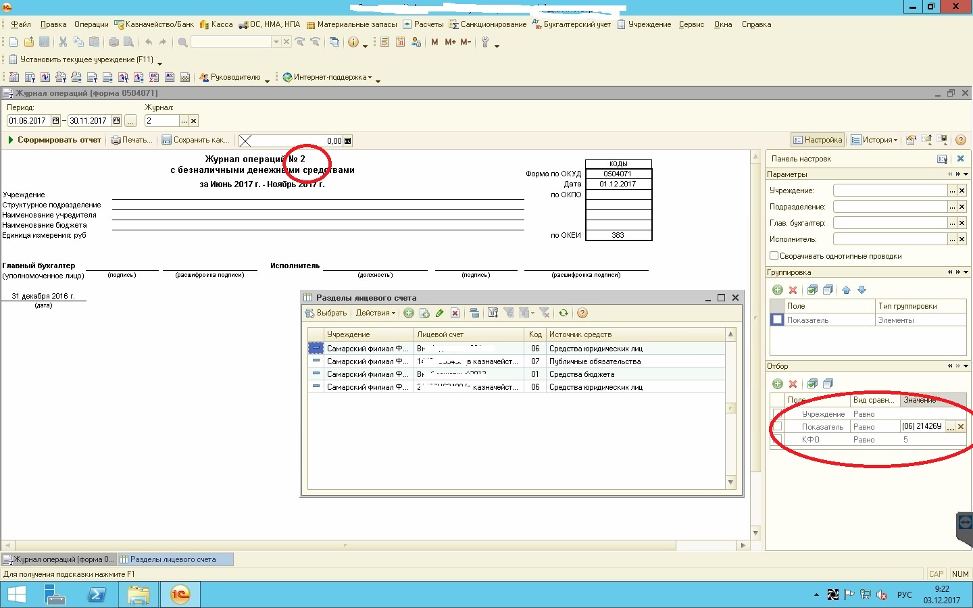Enable Сворачивать однотипные проводки checkbox
973x608 pixels.
774,256
